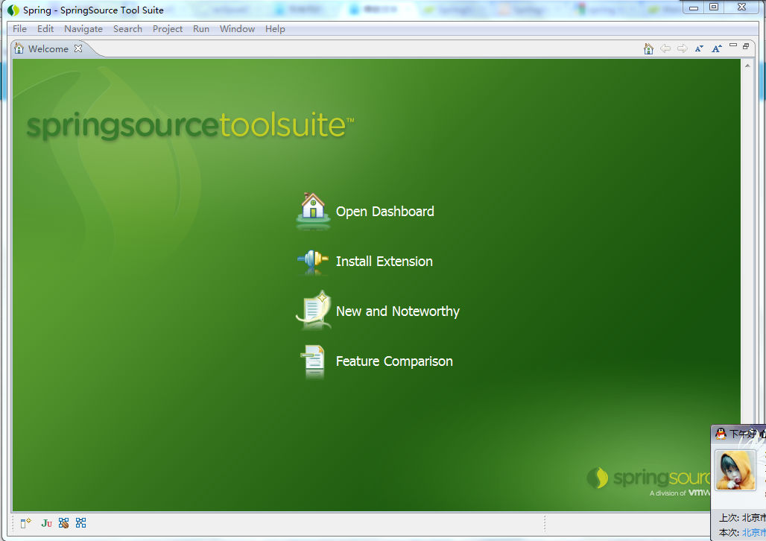This screenshot has height=541, width=766.
Task: Click the Home icon in Welcome toolbar
Action: pyautogui.click(x=648, y=48)
